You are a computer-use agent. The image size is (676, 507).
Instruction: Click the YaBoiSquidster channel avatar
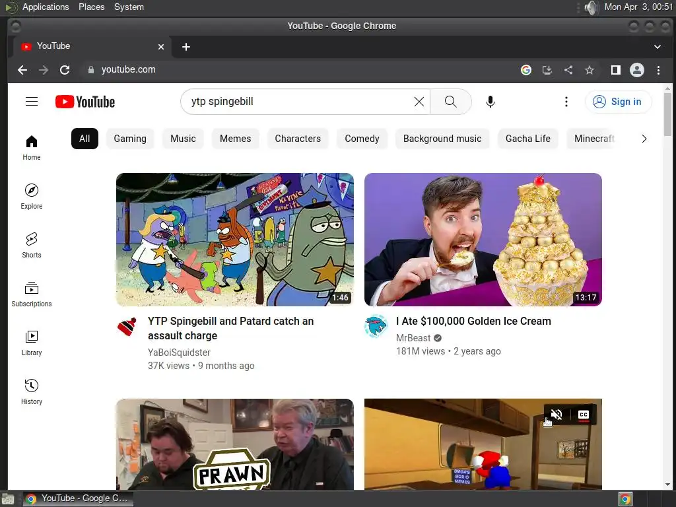pyautogui.click(x=127, y=327)
